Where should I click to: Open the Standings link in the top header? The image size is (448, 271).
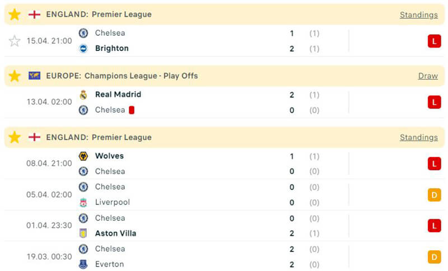(x=418, y=15)
